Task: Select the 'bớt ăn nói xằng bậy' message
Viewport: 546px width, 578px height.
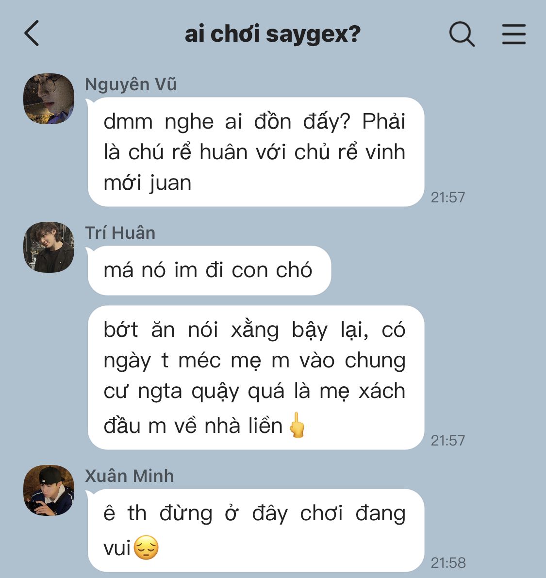Action: (x=256, y=378)
